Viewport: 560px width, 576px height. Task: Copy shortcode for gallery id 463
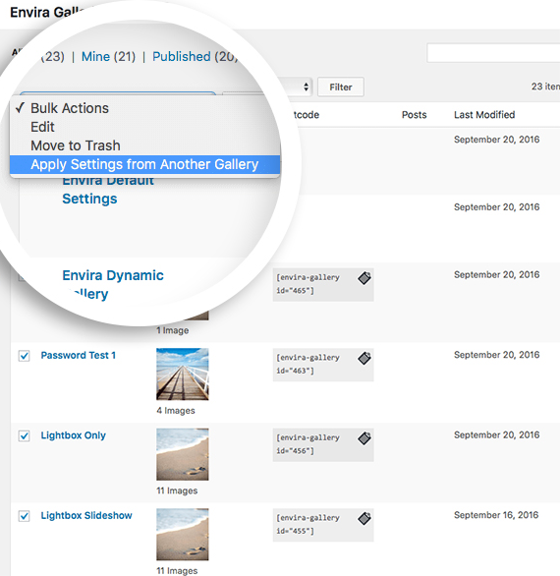[x=364, y=358]
